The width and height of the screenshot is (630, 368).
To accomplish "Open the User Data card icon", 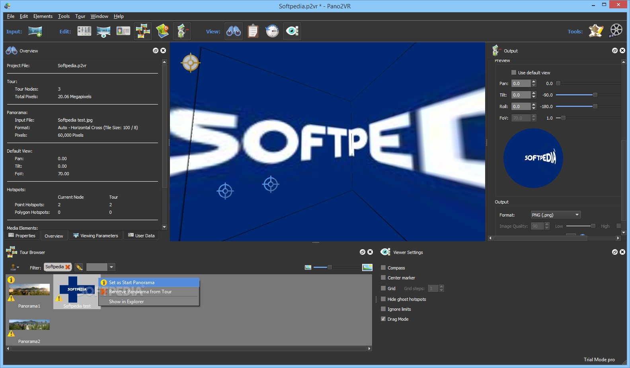I will pos(123,31).
